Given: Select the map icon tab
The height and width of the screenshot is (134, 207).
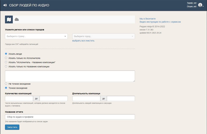Looking at the screenshot, I should point(9,19).
